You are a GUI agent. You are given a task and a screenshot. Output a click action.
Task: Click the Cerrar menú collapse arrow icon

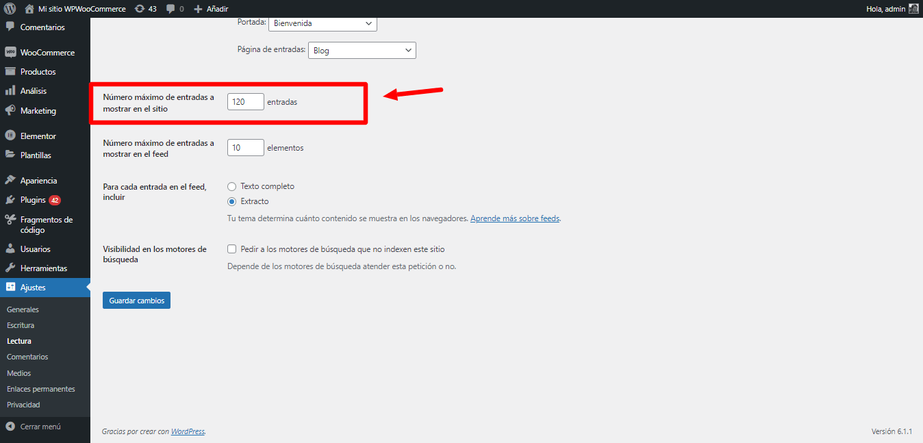point(10,427)
